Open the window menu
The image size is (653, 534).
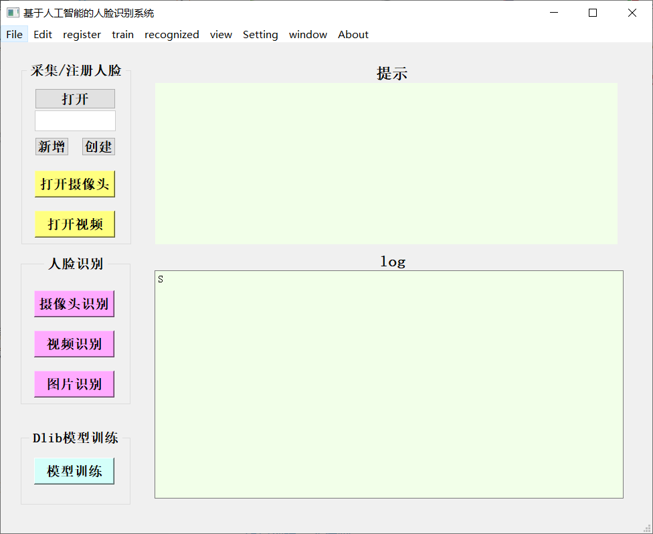pyautogui.click(x=308, y=34)
